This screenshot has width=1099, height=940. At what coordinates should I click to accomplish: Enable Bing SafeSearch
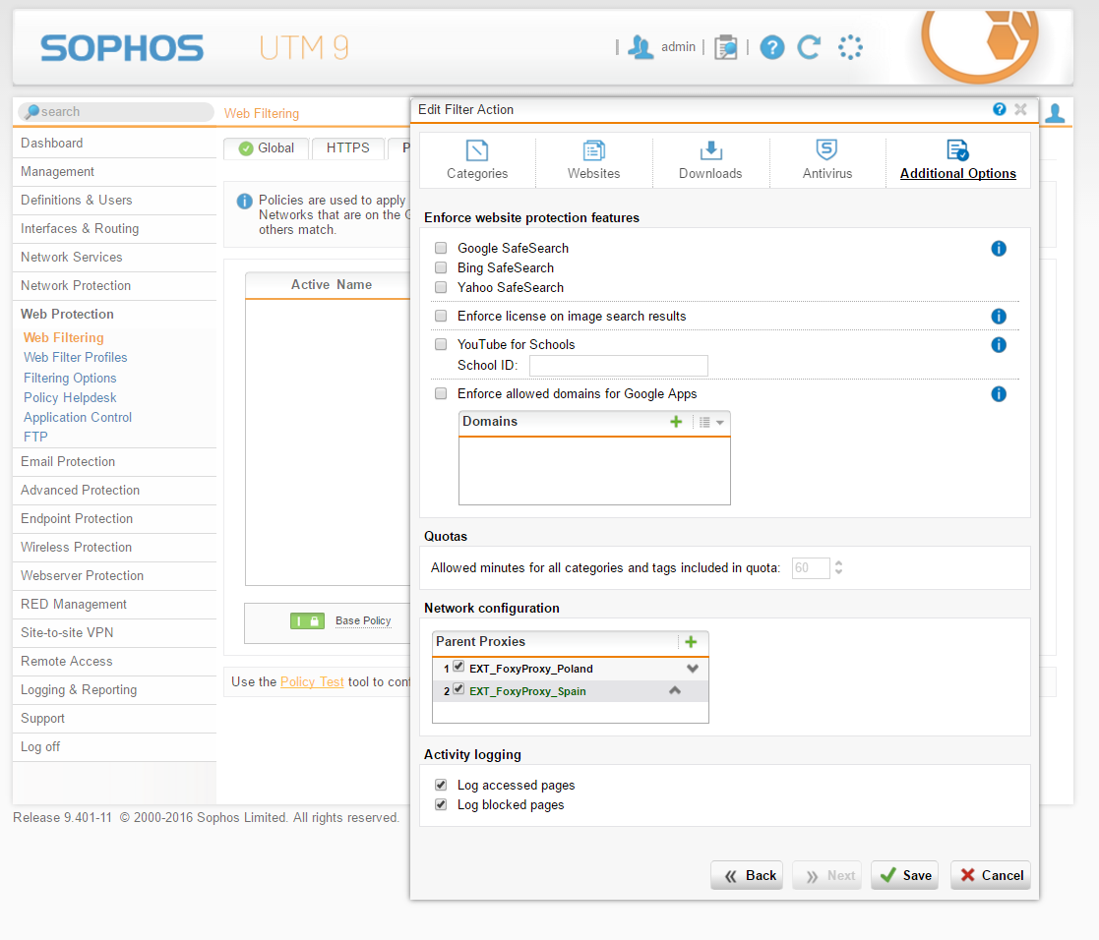click(x=441, y=267)
